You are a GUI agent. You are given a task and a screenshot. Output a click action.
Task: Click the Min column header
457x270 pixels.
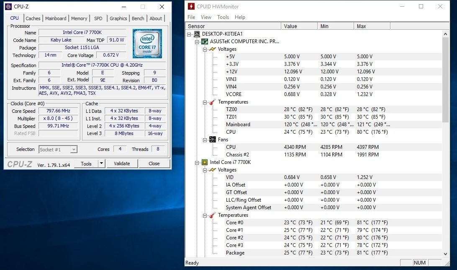coord(336,26)
